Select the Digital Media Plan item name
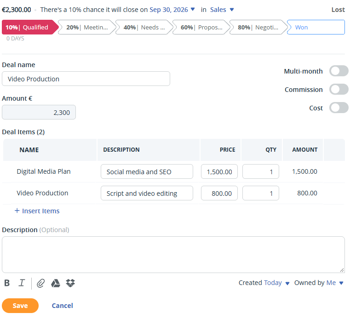Image resolution: width=350 pixels, height=319 pixels. click(44, 171)
